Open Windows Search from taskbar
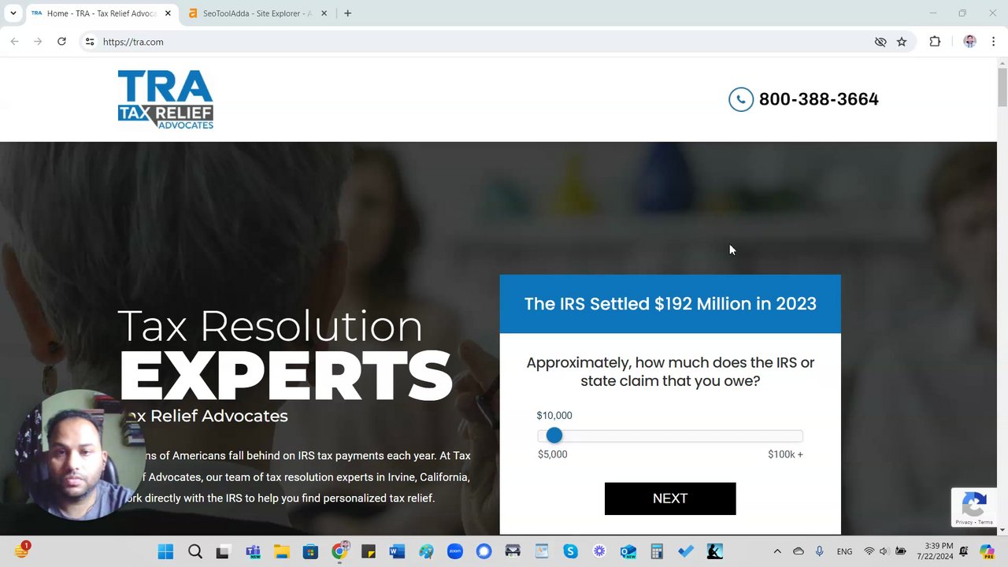1008x567 pixels. tap(195, 551)
